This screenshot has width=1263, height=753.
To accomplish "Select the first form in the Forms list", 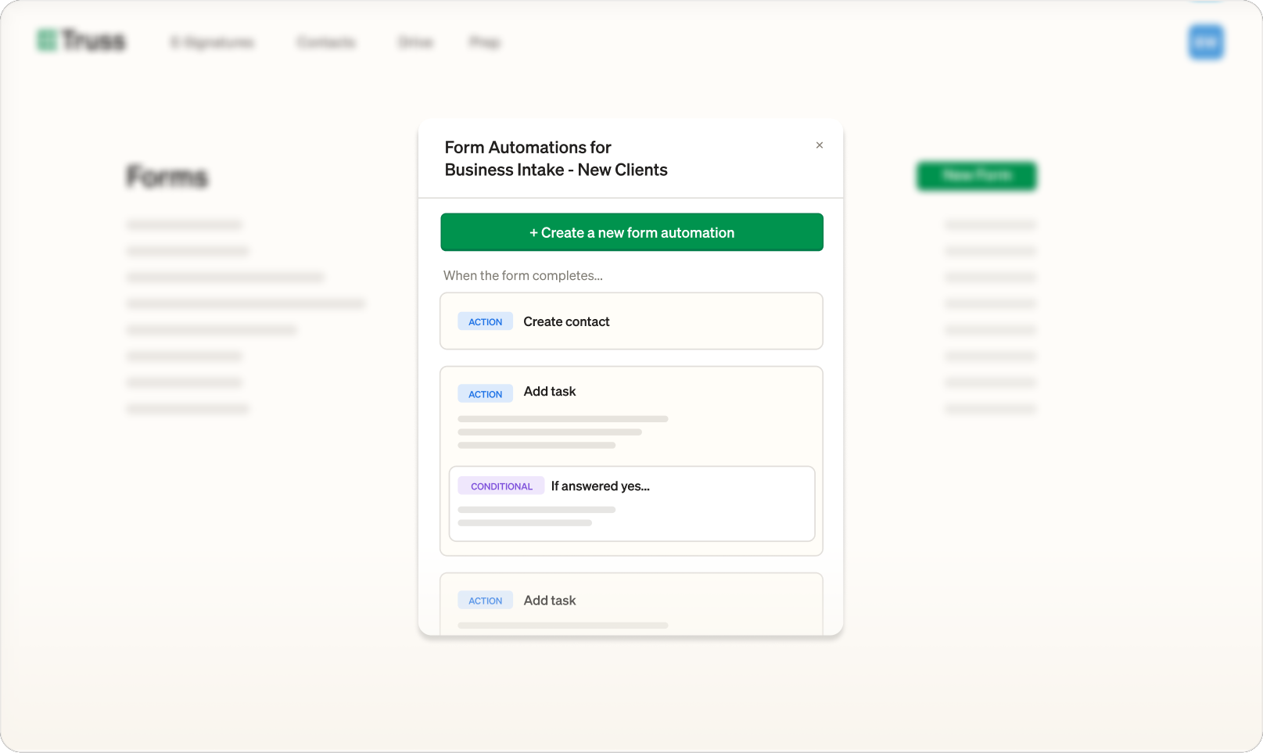I will coord(184,224).
